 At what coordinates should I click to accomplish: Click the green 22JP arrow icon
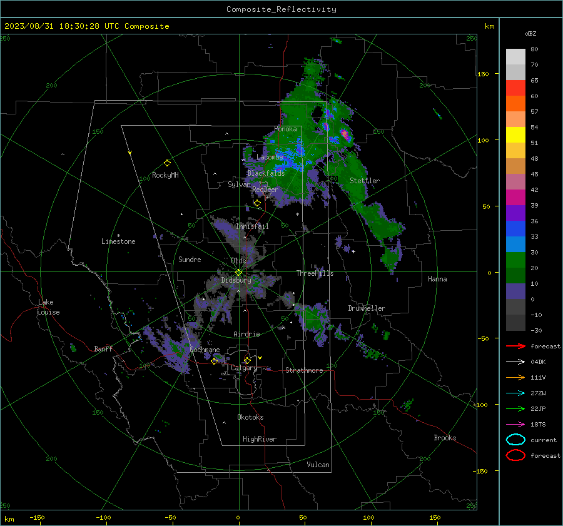(515, 408)
